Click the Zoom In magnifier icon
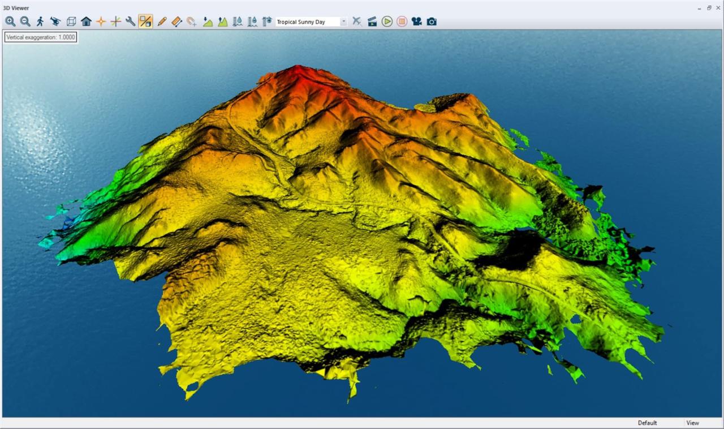724x429 pixels. 10,22
